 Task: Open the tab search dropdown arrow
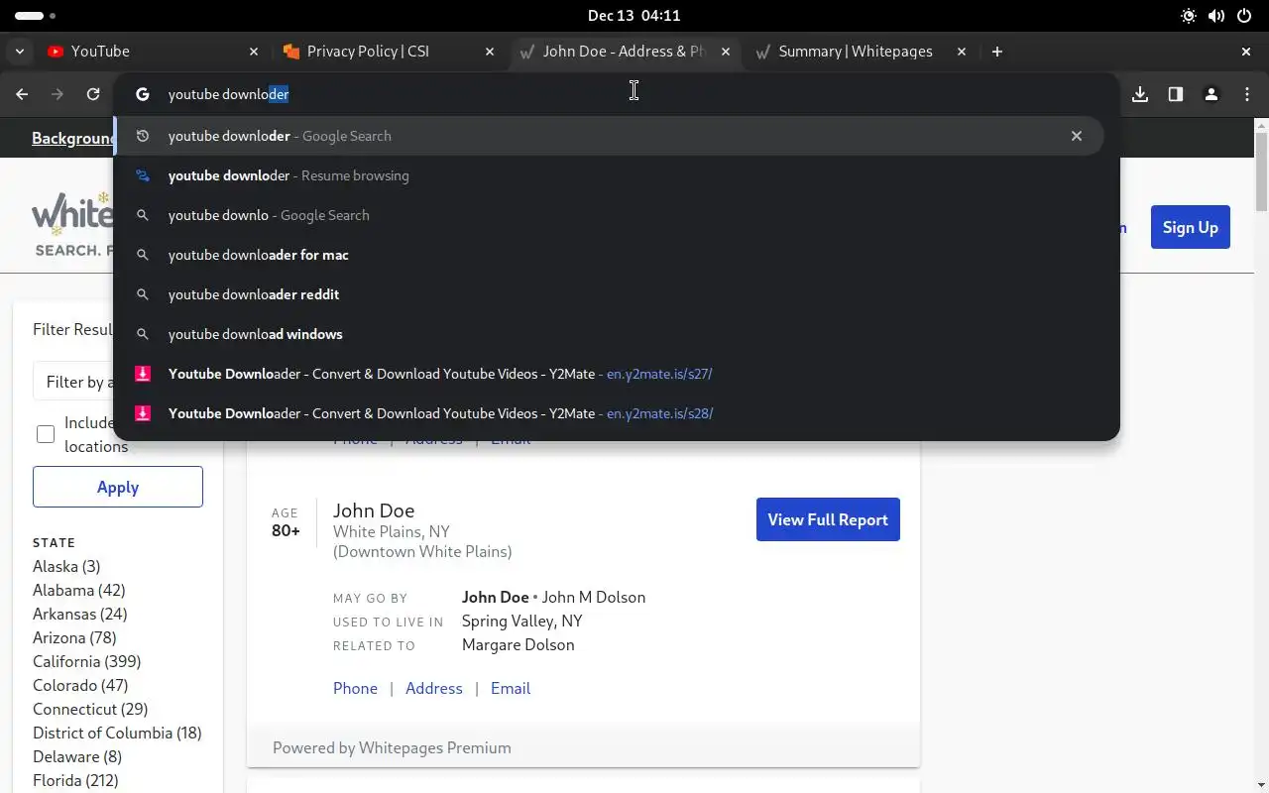(x=20, y=52)
